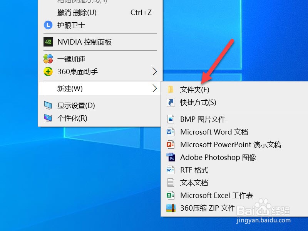Open the 360桌面助手 menu entry
Viewport: 308px width, 231px height.
[x=100, y=71]
